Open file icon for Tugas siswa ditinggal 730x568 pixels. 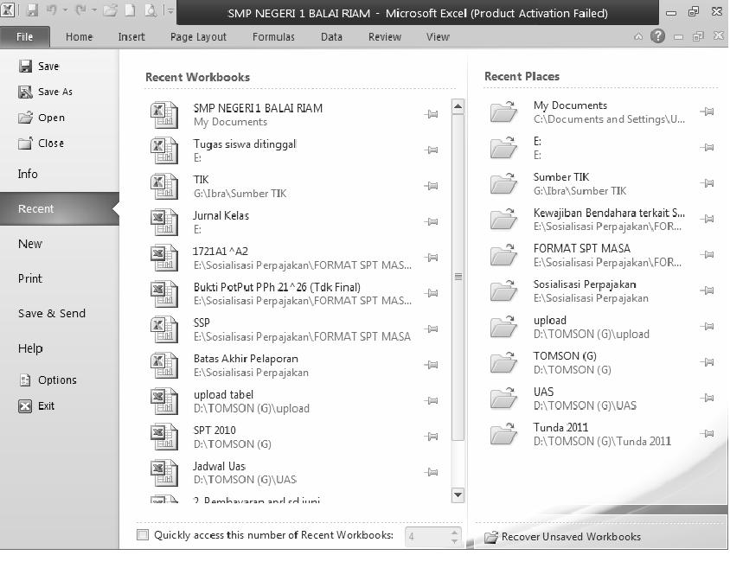tap(163, 150)
